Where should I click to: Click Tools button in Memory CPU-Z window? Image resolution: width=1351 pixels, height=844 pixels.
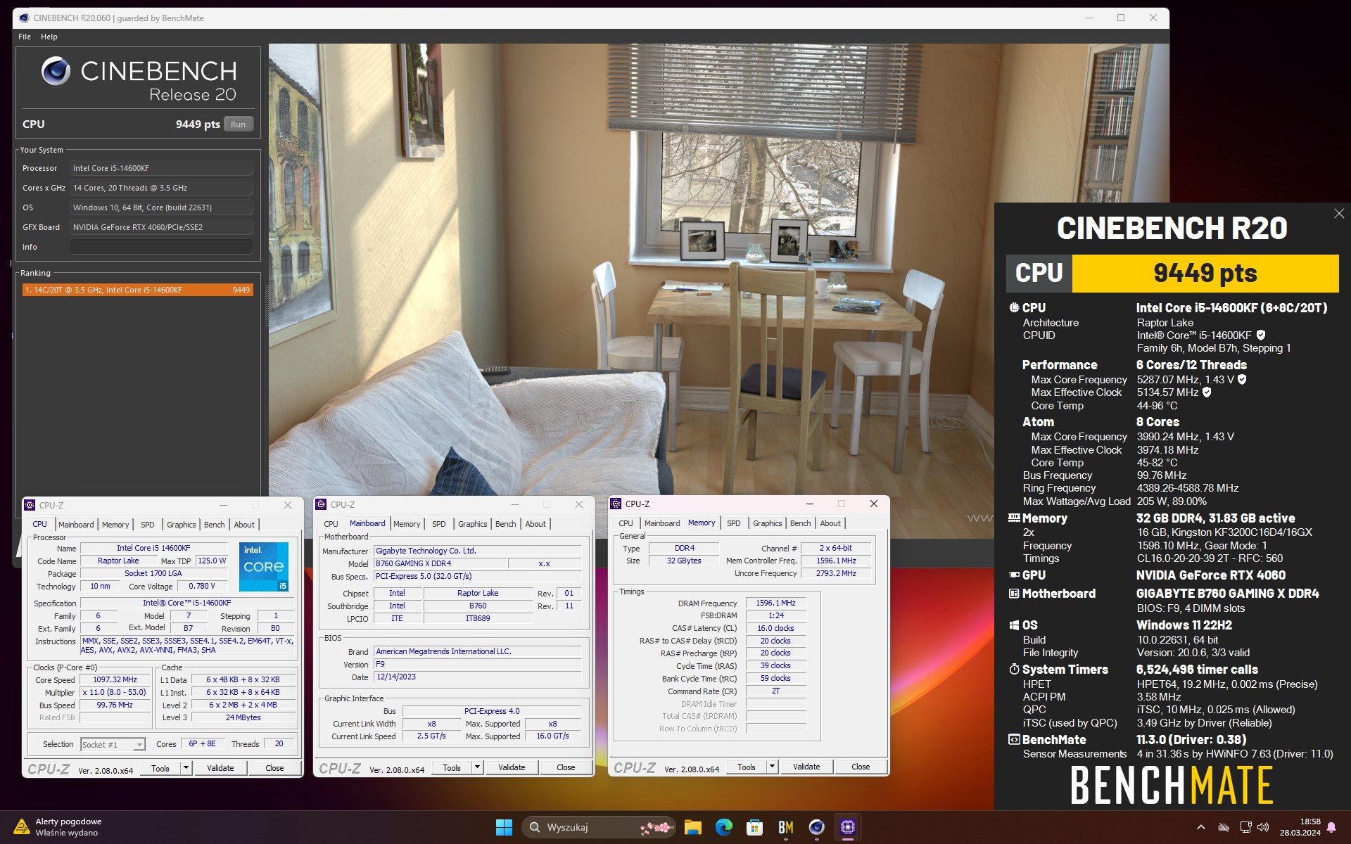747,767
